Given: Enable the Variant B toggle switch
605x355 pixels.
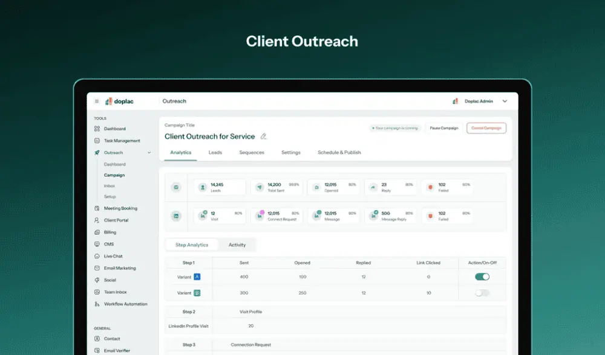Looking at the screenshot, I should click(482, 293).
